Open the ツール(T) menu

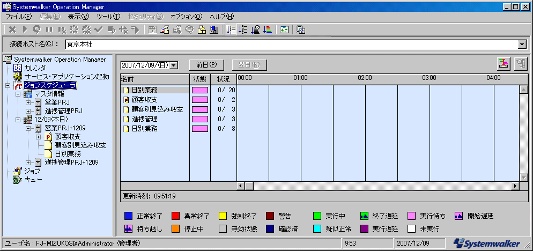click(x=108, y=16)
